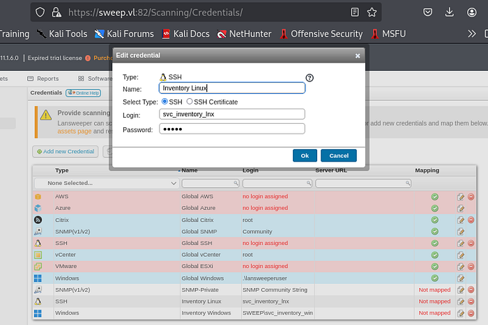Image resolution: width=488 pixels, height=325 pixels.
Task: Click the Global AWS mapping green check
Action: click(x=435, y=197)
